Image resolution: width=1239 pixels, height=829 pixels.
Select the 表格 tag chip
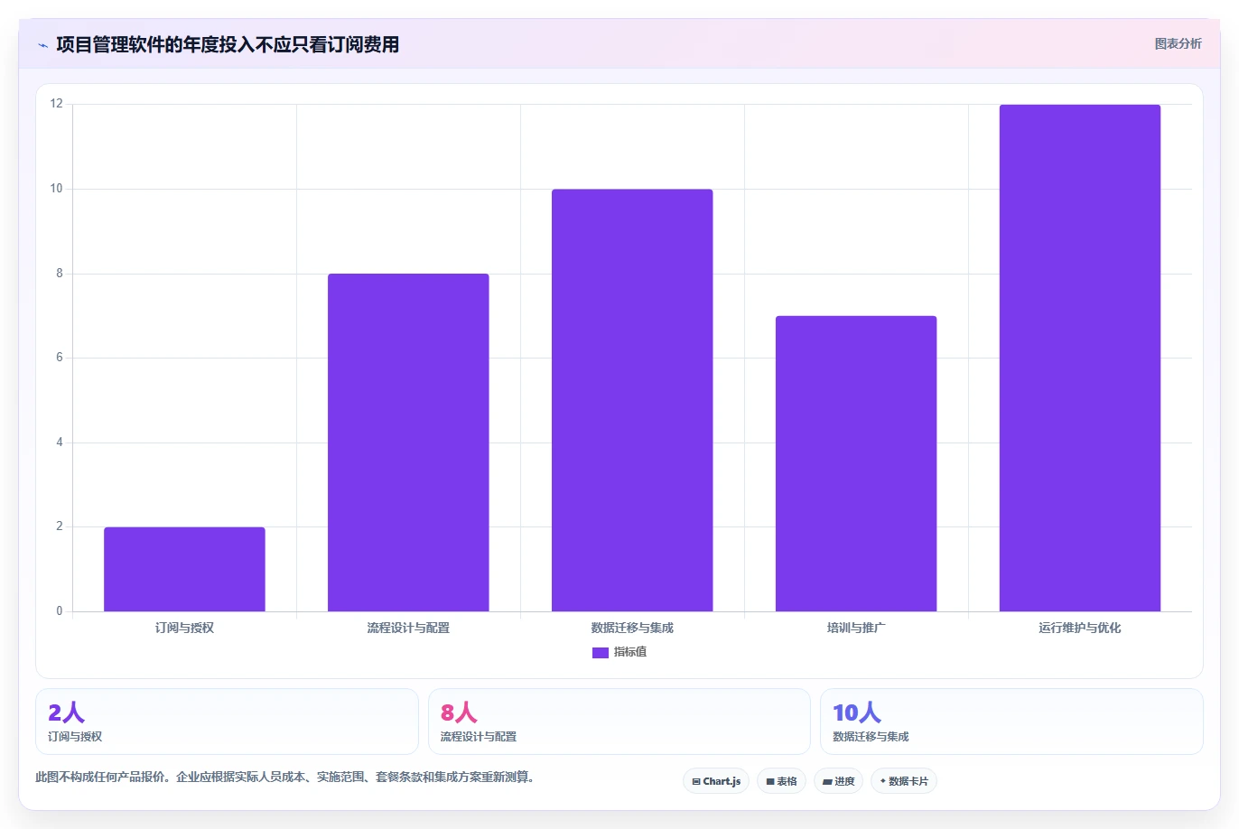[781, 781]
